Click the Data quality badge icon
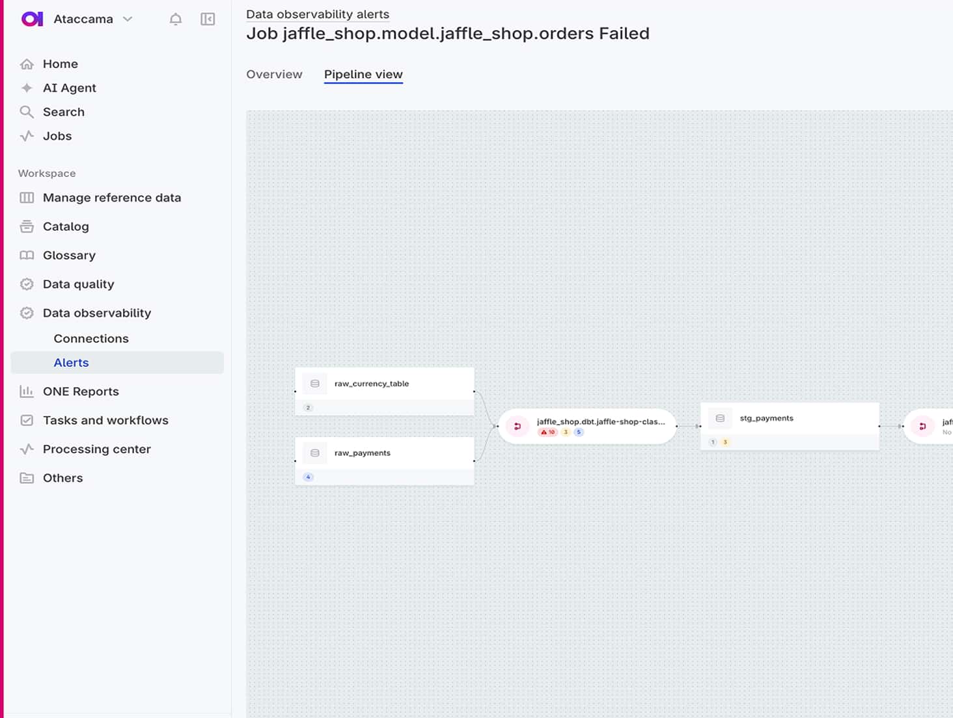953x718 pixels. [27, 284]
